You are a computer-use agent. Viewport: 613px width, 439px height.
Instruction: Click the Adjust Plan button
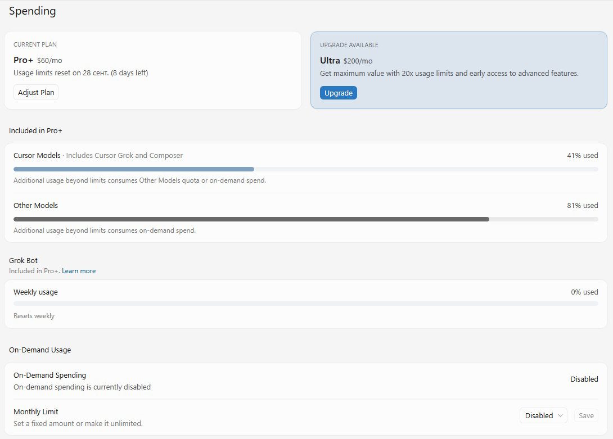coord(36,92)
